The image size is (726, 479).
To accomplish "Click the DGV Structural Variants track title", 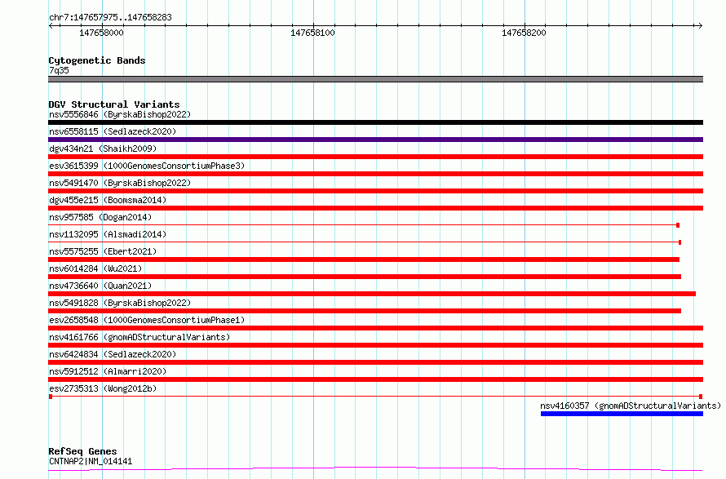I will [x=114, y=104].
